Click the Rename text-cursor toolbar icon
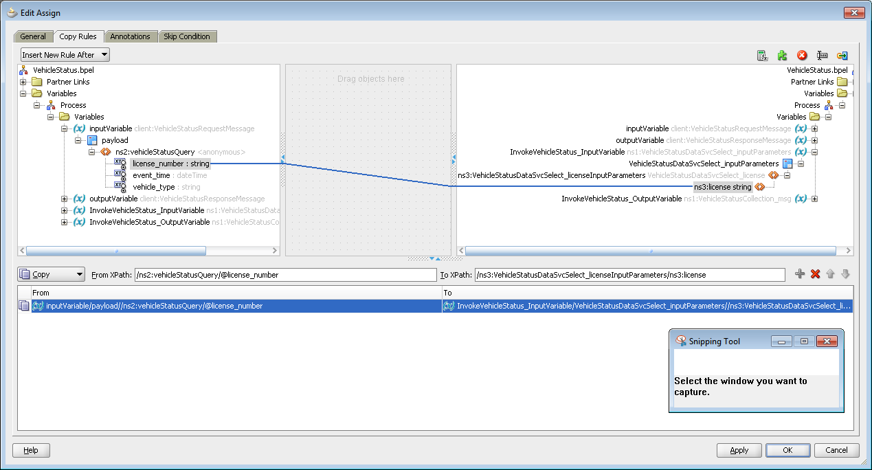Viewport: 872px width, 470px height. (822, 56)
